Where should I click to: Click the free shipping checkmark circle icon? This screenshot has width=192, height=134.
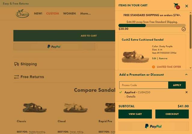click(x=184, y=29)
